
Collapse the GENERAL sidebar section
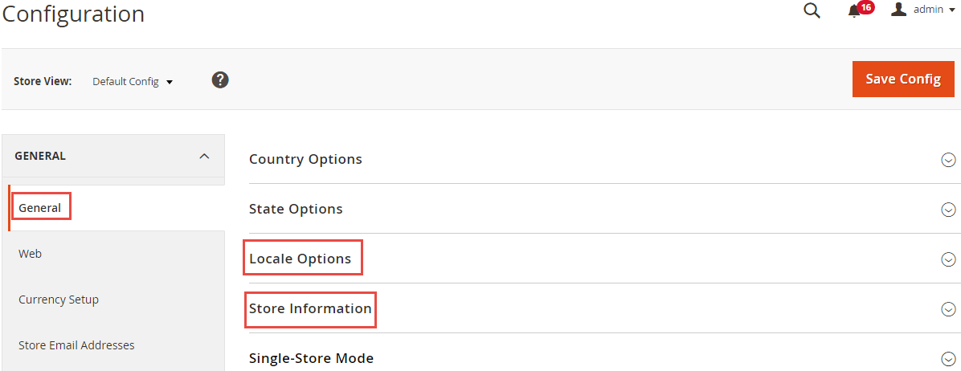tap(204, 156)
